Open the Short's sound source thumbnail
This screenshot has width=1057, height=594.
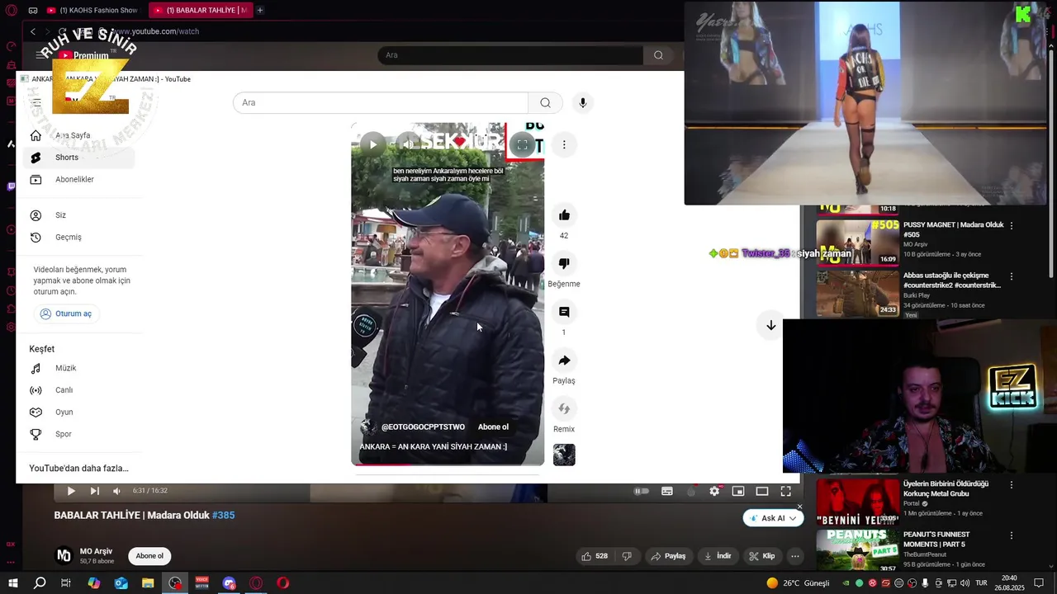[564, 455]
